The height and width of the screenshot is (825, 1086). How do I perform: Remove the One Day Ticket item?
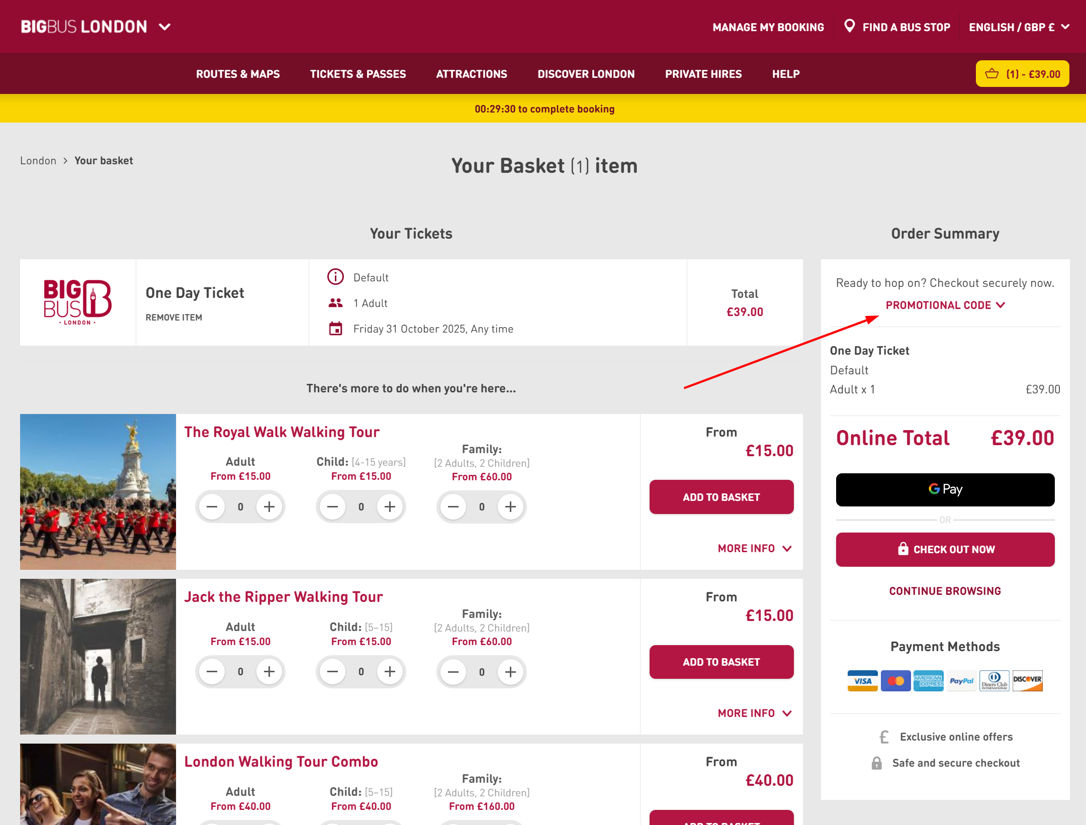pos(173,317)
